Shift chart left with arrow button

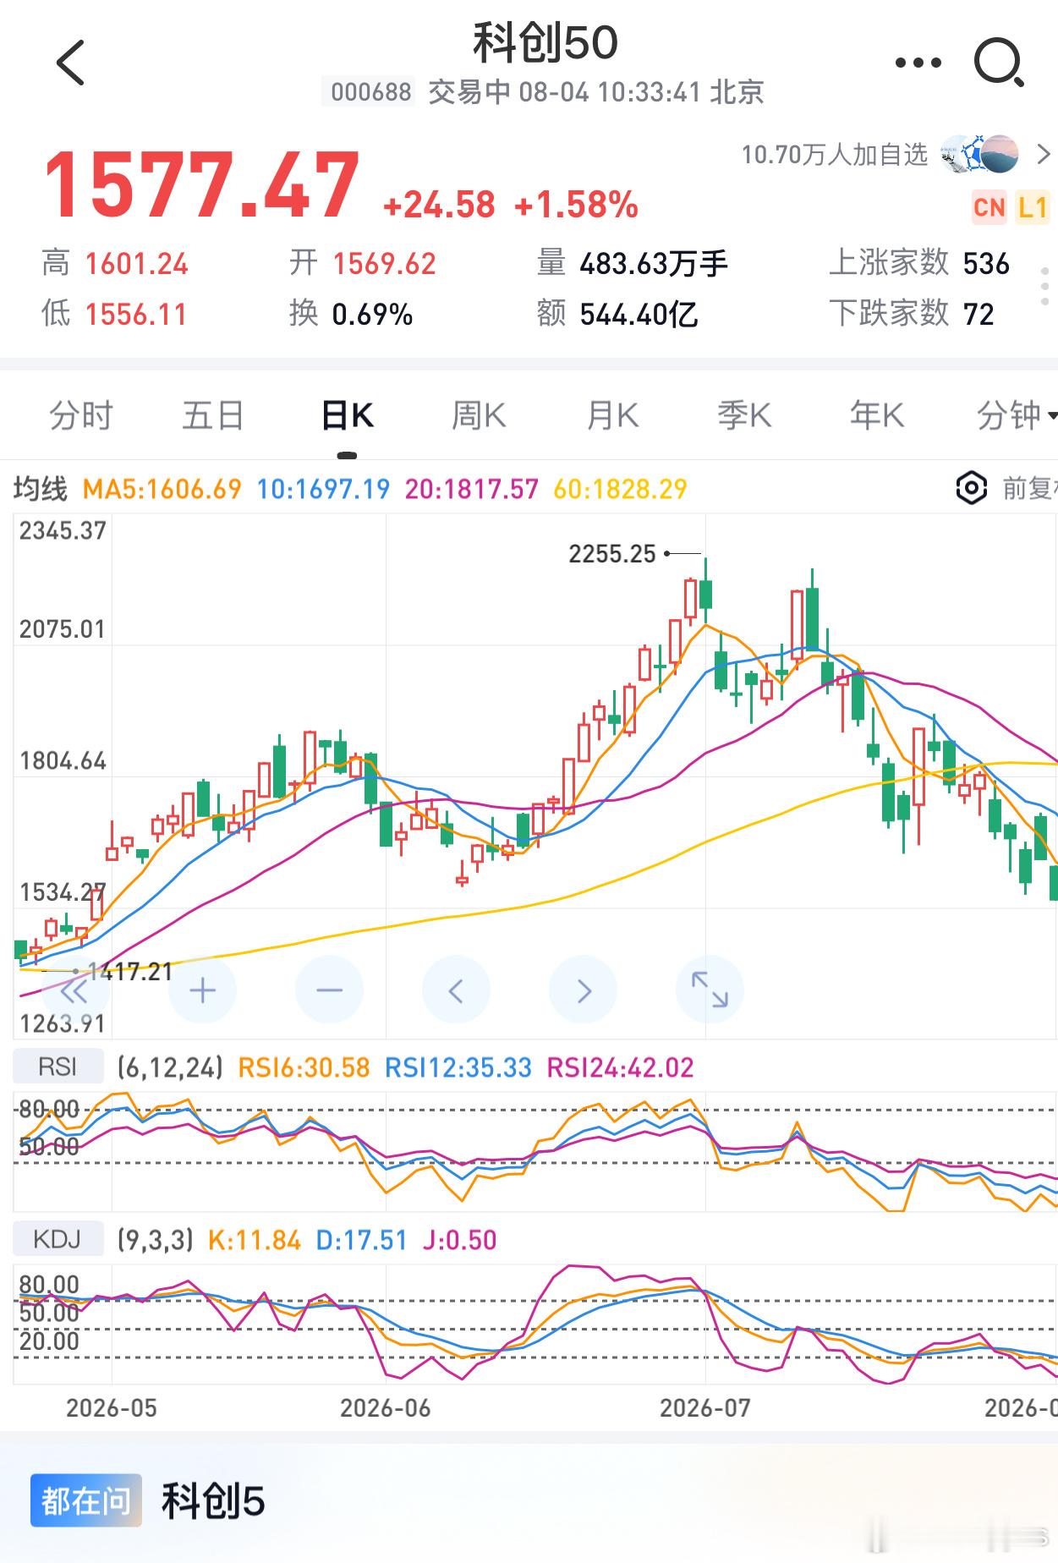coord(456,990)
